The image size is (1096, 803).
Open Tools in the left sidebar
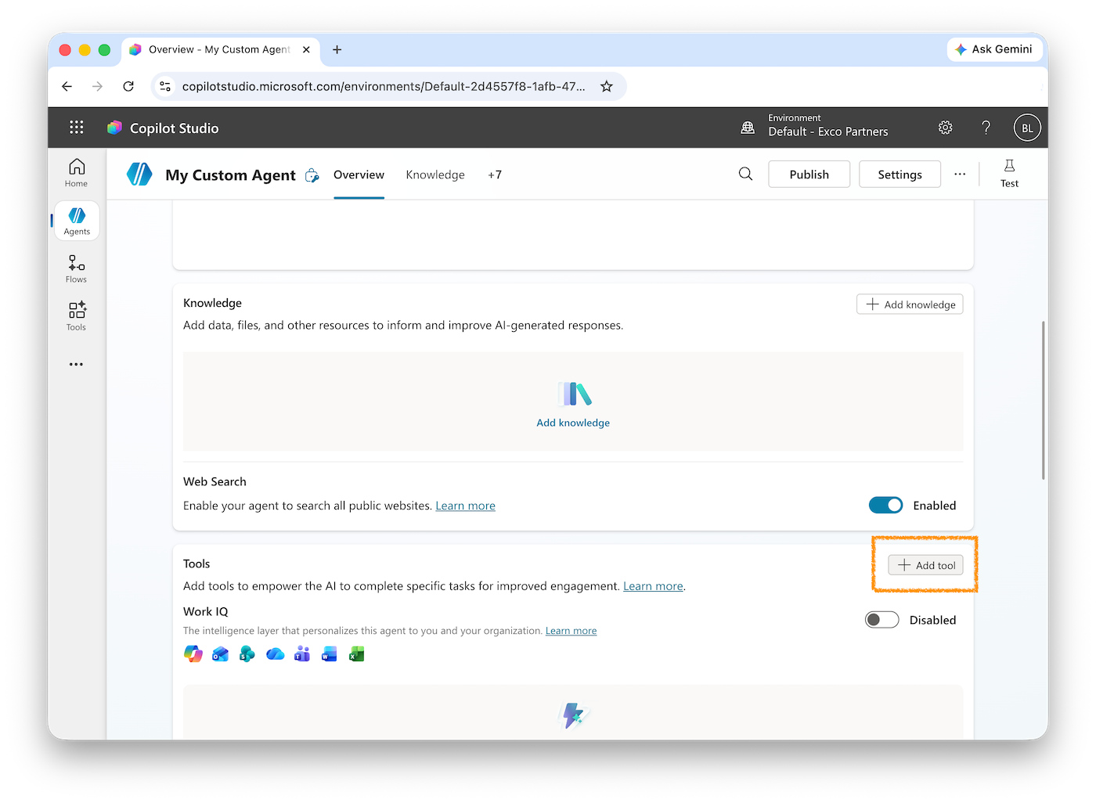[77, 316]
